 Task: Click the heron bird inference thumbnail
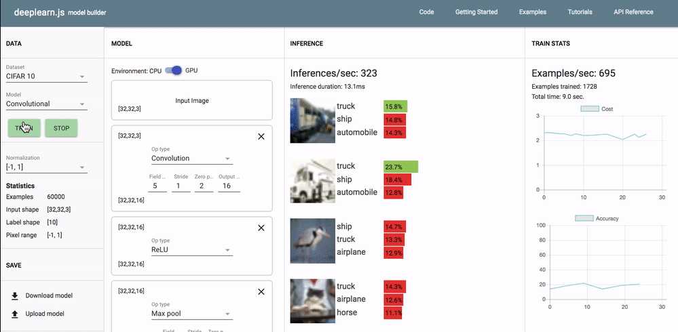312,241
